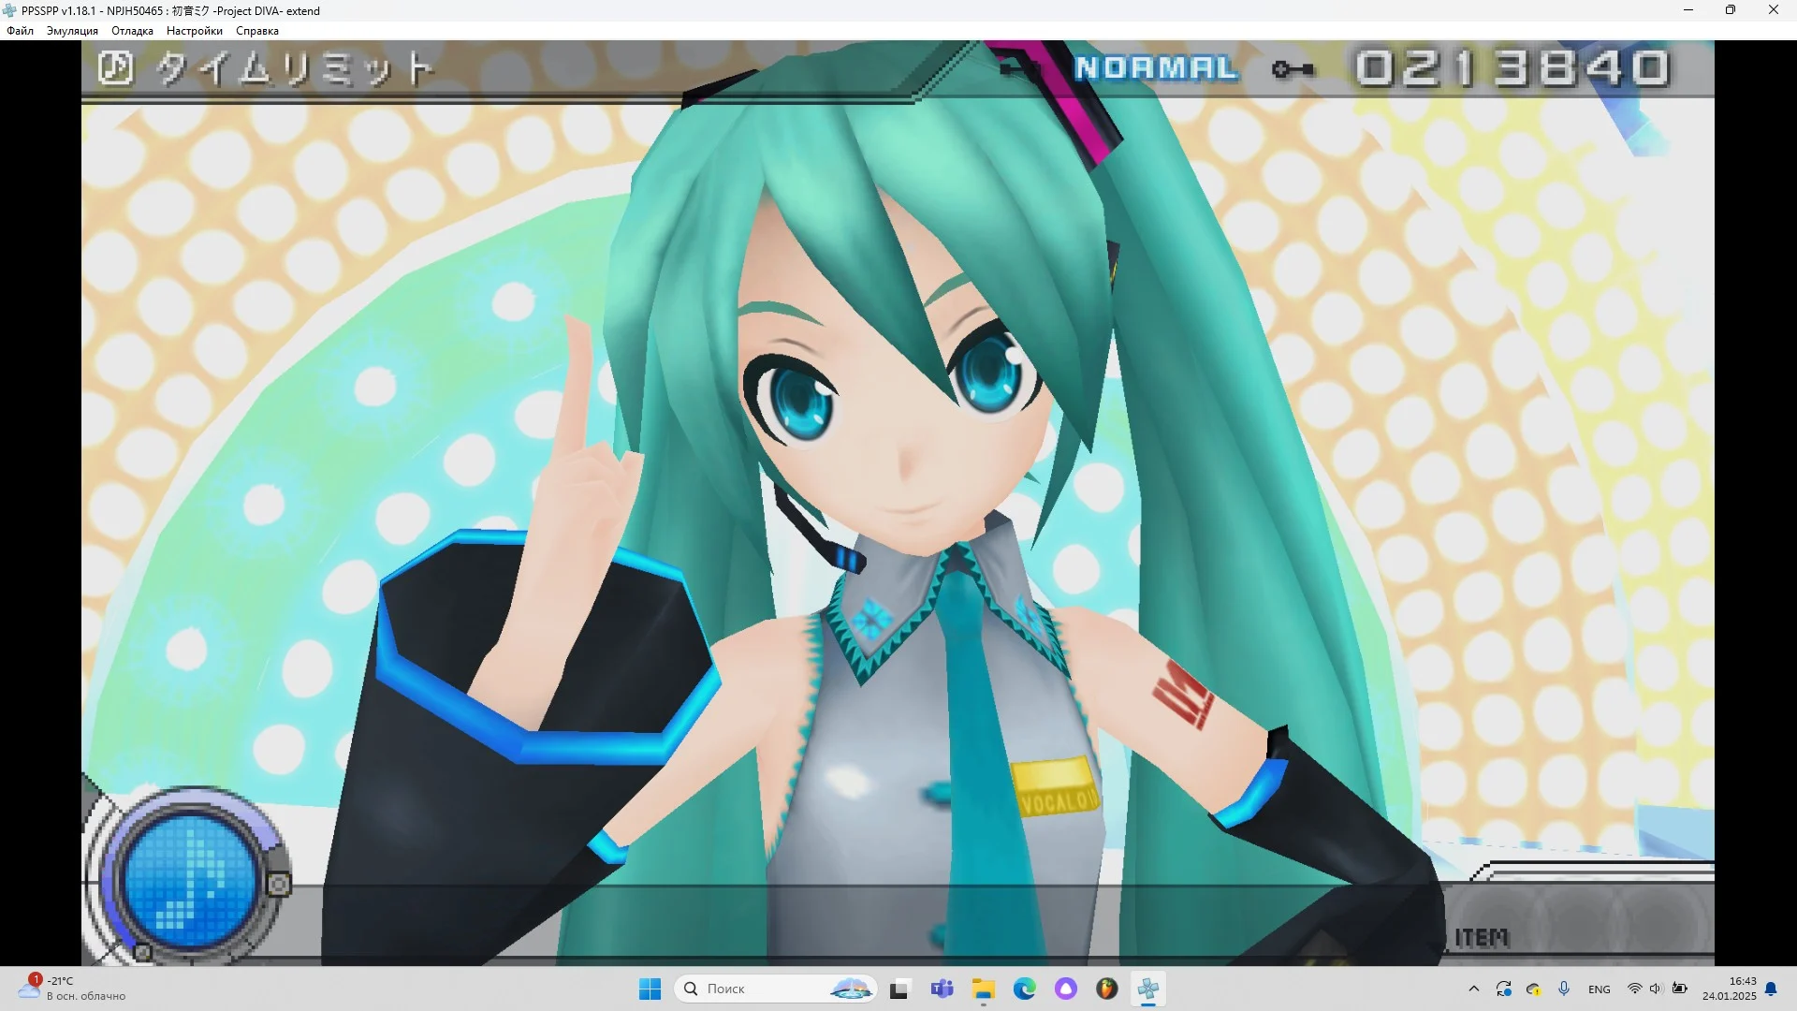Click the cloud status tray icon
Image resolution: width=1797 pixels, height=1011 pixels.
(x=1534, y=989)
